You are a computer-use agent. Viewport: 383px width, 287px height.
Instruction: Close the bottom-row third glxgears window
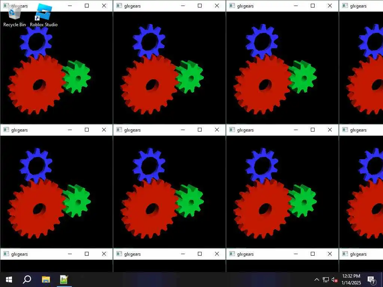[330, 254]
